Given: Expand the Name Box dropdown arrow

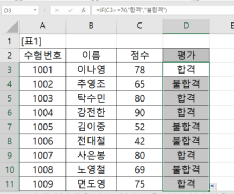Looking at the screenshot, I should (x=35, y=10).
